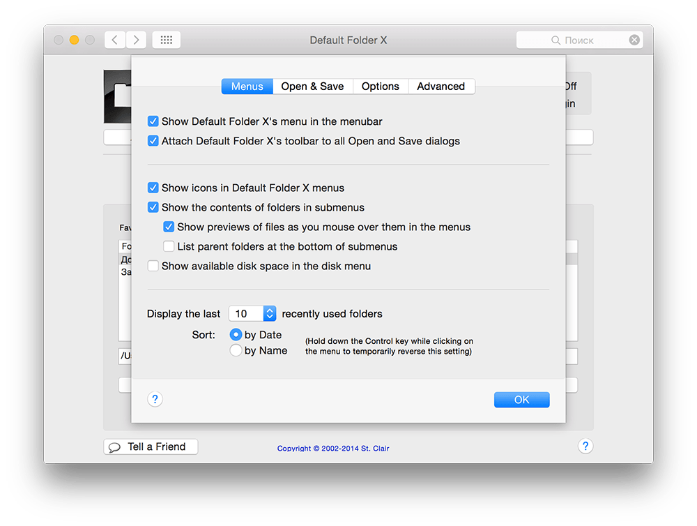This screenshot has width=697, height=526.
Task: Open help in the Menus sheet
Action: pos(155,399)
